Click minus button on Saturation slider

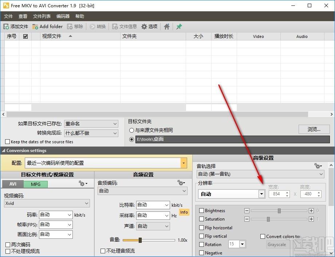tap(247, 219)
